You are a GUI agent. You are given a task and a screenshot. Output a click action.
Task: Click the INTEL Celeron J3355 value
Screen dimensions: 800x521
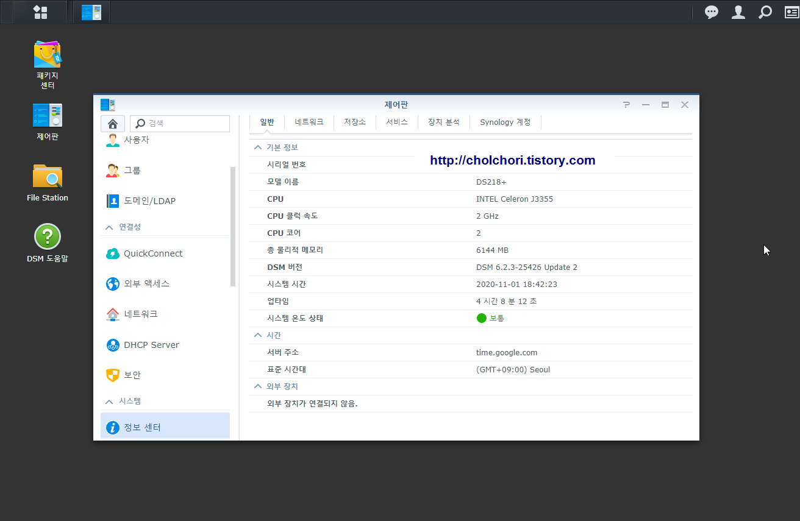tap(515, 199)
